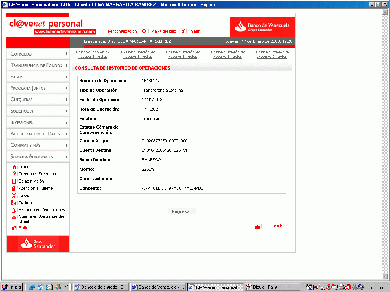Open Cuenta en $/€ Santander Miami link
This screenshot has width=390, height=292.
42,219
